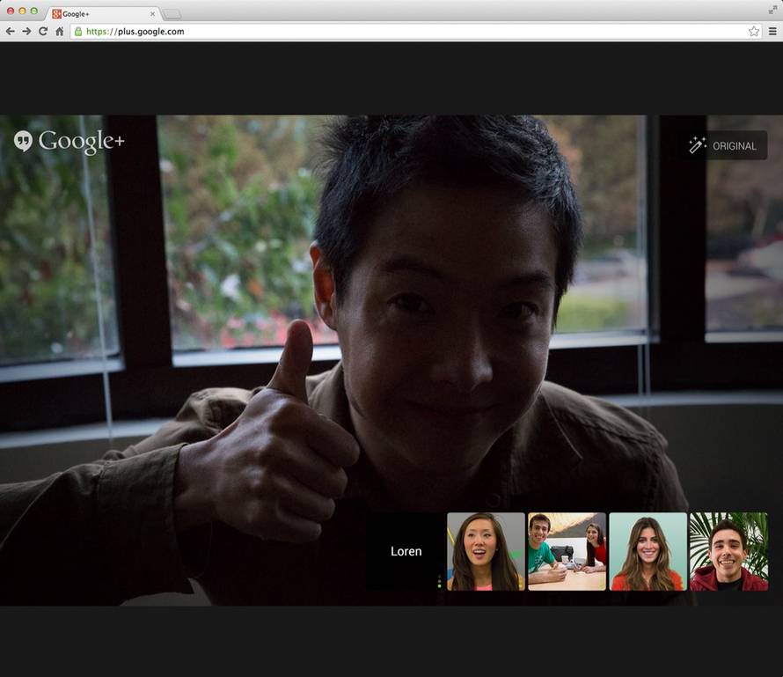Screen dimensions: 783x677
Task: Click the browser back arrow
Action: [10, 31]
